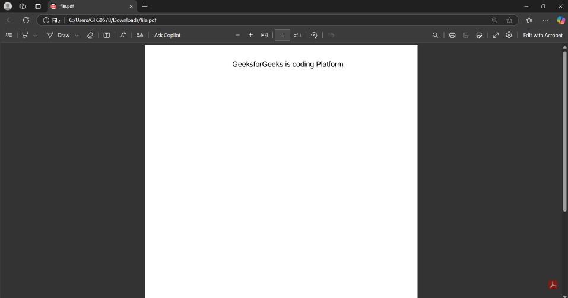Open the Copilot sidebar icon
The image size is (568, 298).
(561, 20)
